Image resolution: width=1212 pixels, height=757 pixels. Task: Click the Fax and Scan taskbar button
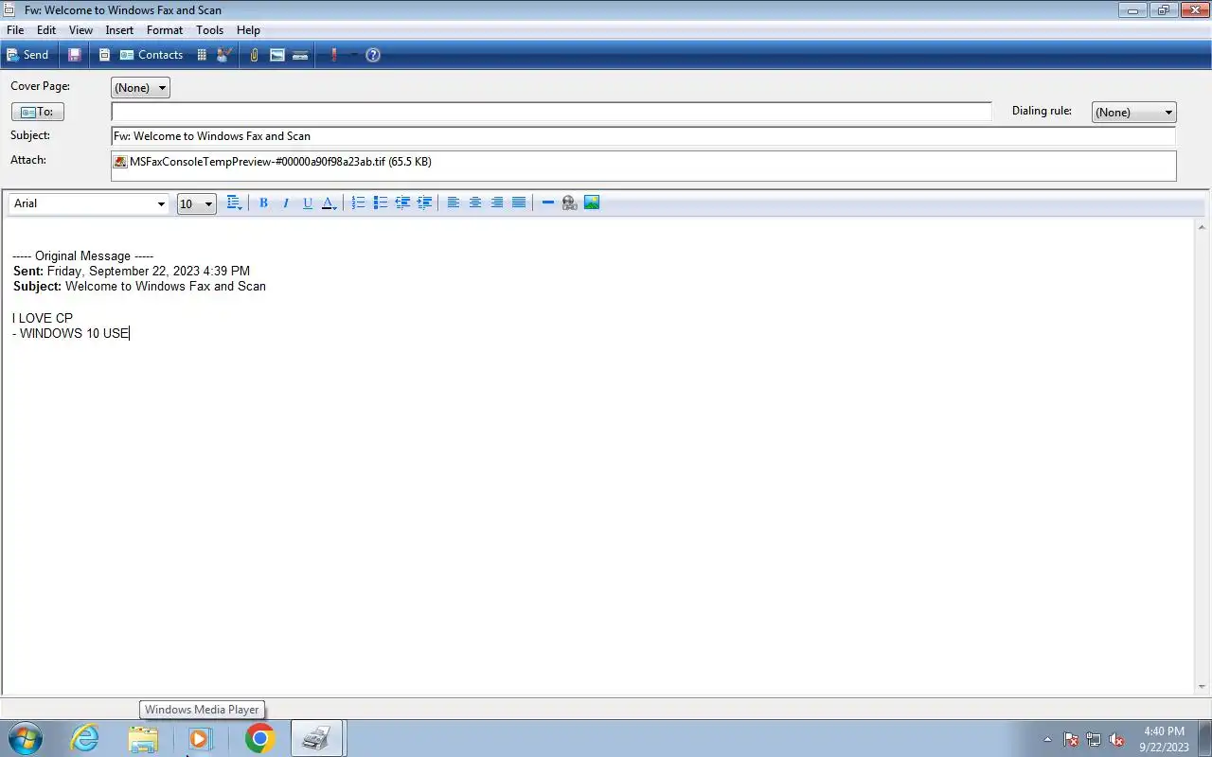(316, 738)
